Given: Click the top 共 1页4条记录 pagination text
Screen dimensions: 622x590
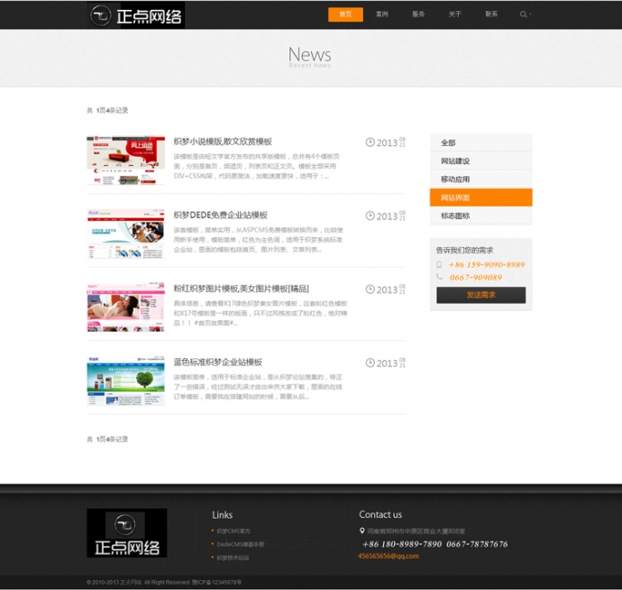Looking at the screenshot, I should point(107,110).
